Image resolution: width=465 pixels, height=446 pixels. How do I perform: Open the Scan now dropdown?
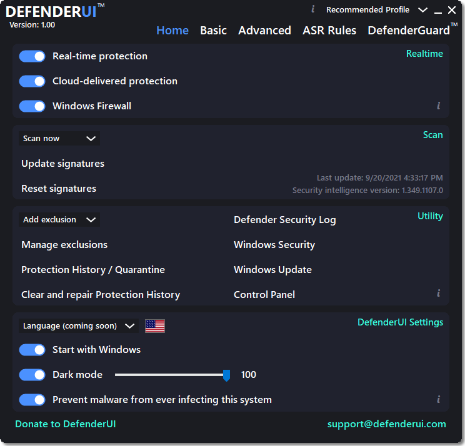coord(59,139)
